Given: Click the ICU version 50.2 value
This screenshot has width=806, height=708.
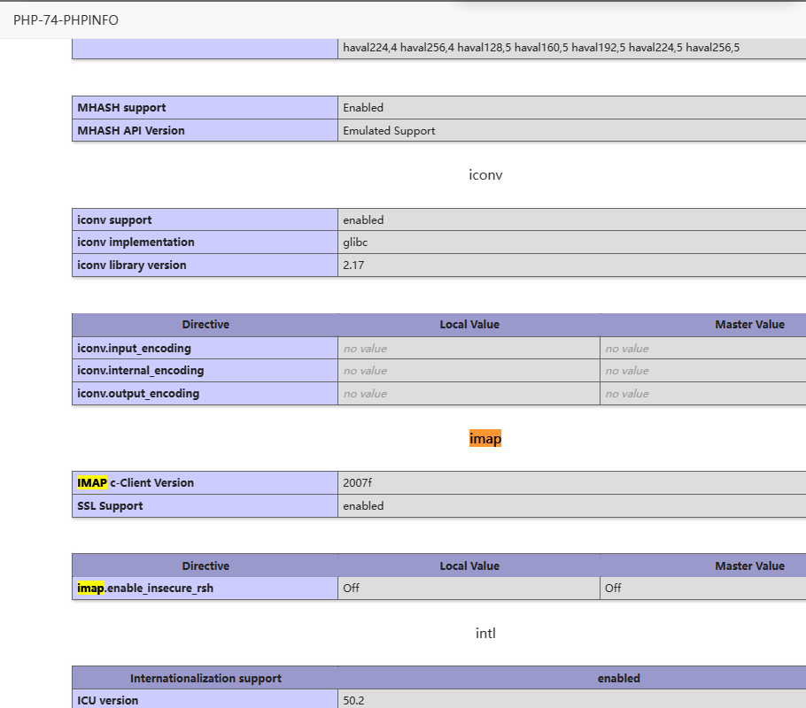Looking at the screenshot, I should click(x=353, y=701).
